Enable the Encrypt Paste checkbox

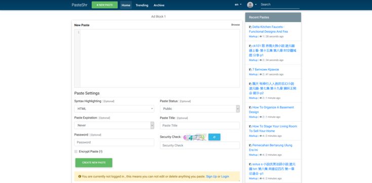(76, 152)
